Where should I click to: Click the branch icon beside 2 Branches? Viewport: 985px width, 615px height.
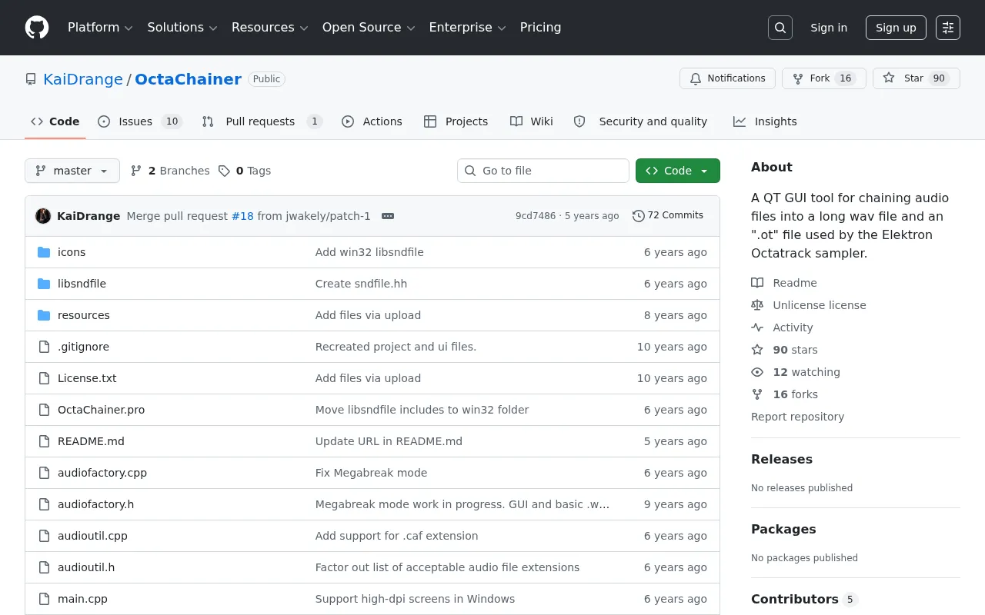(x=136, y=171)
